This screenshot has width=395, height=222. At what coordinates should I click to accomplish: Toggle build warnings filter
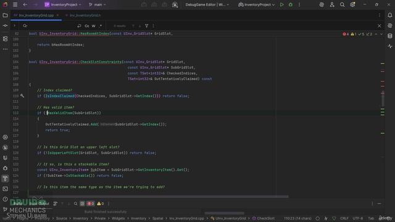(x=100, y=203)
